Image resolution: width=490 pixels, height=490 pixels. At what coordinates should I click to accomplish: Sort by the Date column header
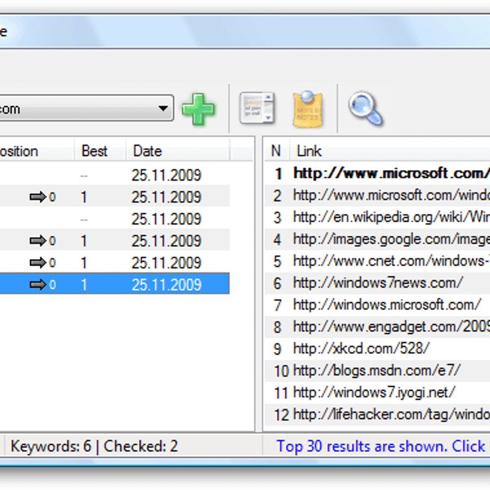[147, 151]
